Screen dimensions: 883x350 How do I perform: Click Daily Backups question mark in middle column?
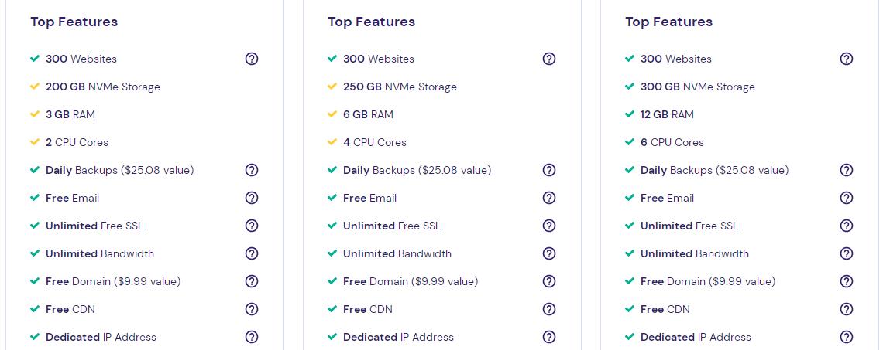pyautogui.click(x=549, y=170)
